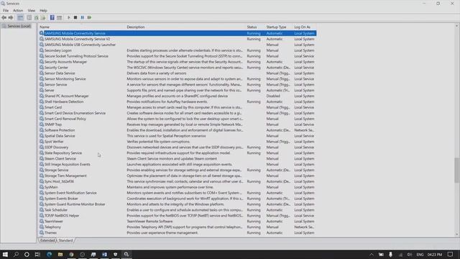
Task: Click the vertical scrollbar thumb
Action: [457, 171]
